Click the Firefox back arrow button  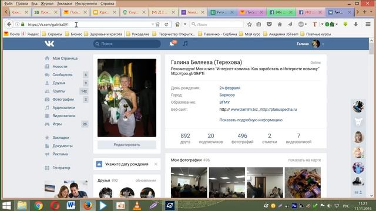[x=9, y=25]
